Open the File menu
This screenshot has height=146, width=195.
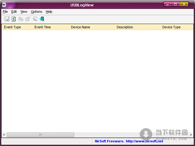click(5, 12)
